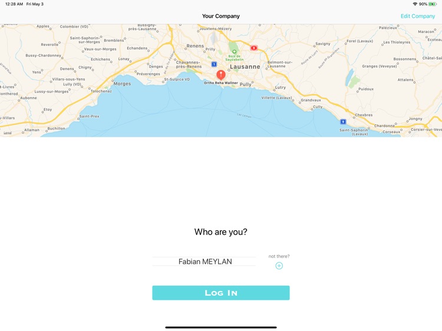The image size is (442, 331).
Task: Tap the blue highway 1 shield on map
Action: pos(214,64)
